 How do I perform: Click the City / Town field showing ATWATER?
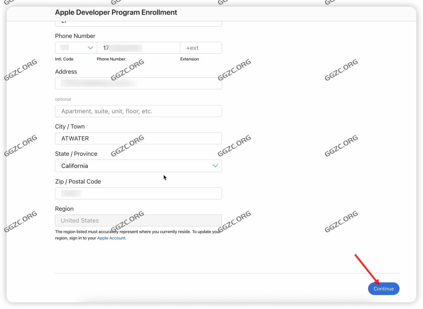(x=138, y=138)
